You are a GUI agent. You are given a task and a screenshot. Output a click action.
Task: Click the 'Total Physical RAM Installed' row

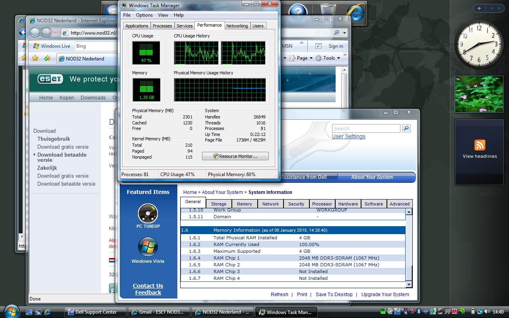[293, 238]
